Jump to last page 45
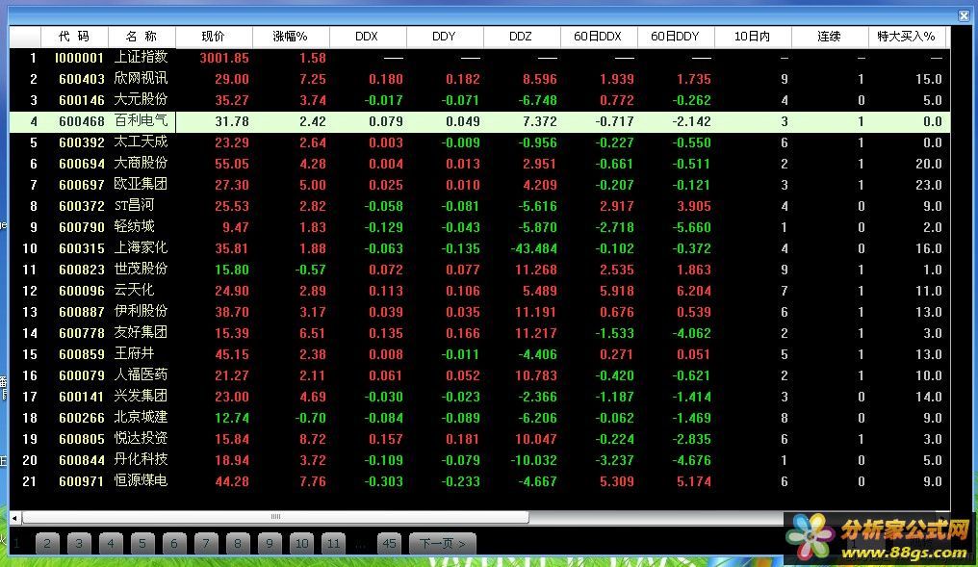The width and height of the screenshot is (978, 567). (390, 543)
